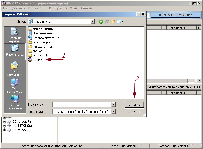Expand the KINGSTON(G:) tree node
The width and height of the screenshot is (203, 149).
(5, 126)
